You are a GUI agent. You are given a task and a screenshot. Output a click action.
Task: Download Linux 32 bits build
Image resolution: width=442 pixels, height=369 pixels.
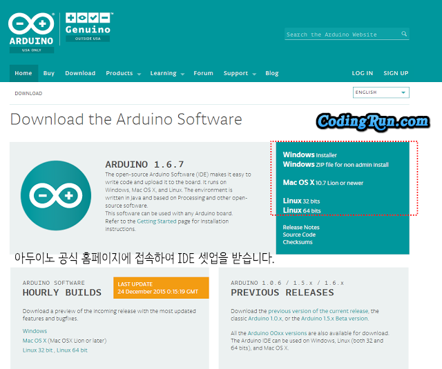[x=301, y=201]
